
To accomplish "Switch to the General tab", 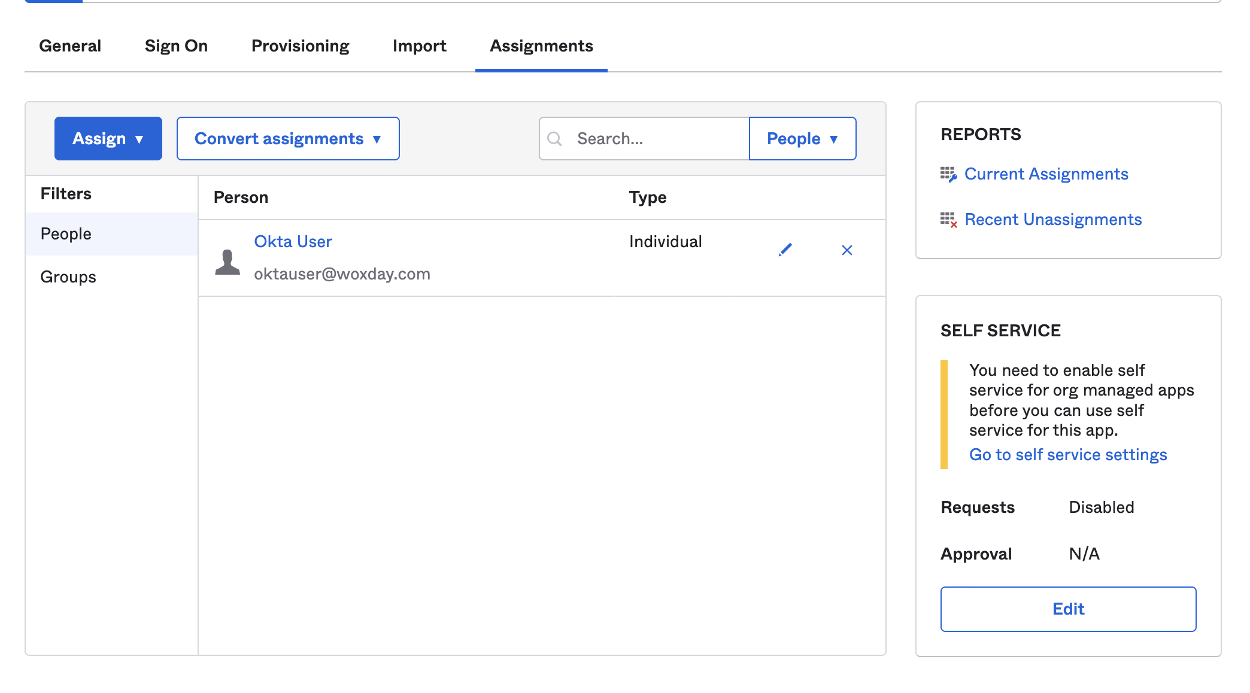I will click(x=70, y=46).
